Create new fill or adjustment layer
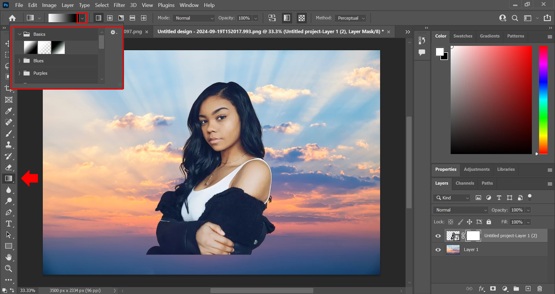The image size is (555, 294). tap(505, 288)
